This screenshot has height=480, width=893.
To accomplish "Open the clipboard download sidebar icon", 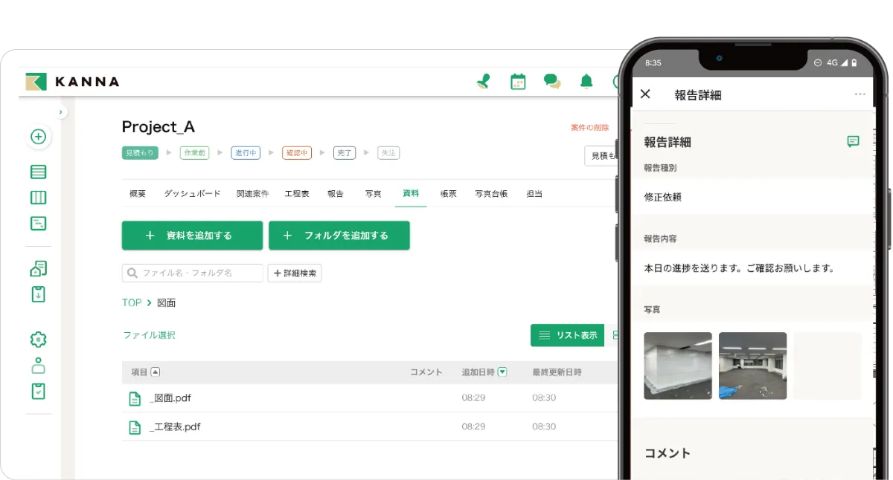I will pyautogui.click(x=39, y=294).
